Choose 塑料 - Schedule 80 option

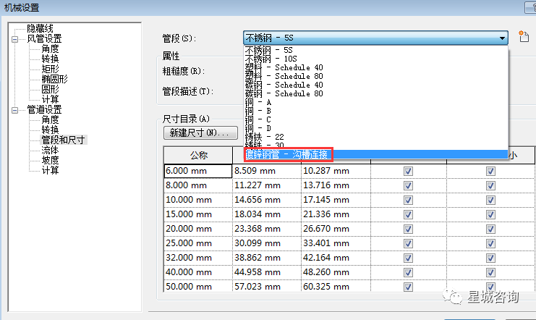[376, 76]
